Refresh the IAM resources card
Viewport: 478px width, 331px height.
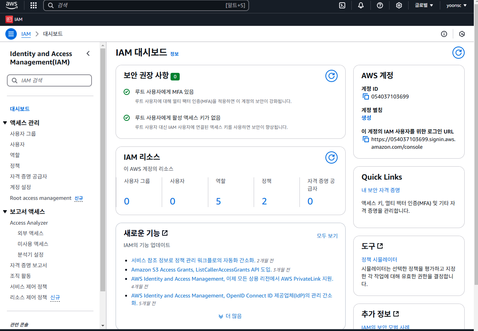pyautogui.click(x=332, y=157)
